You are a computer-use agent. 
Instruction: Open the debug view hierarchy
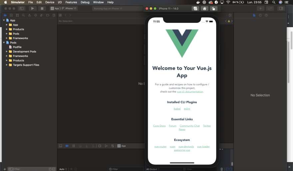(100, 146)
